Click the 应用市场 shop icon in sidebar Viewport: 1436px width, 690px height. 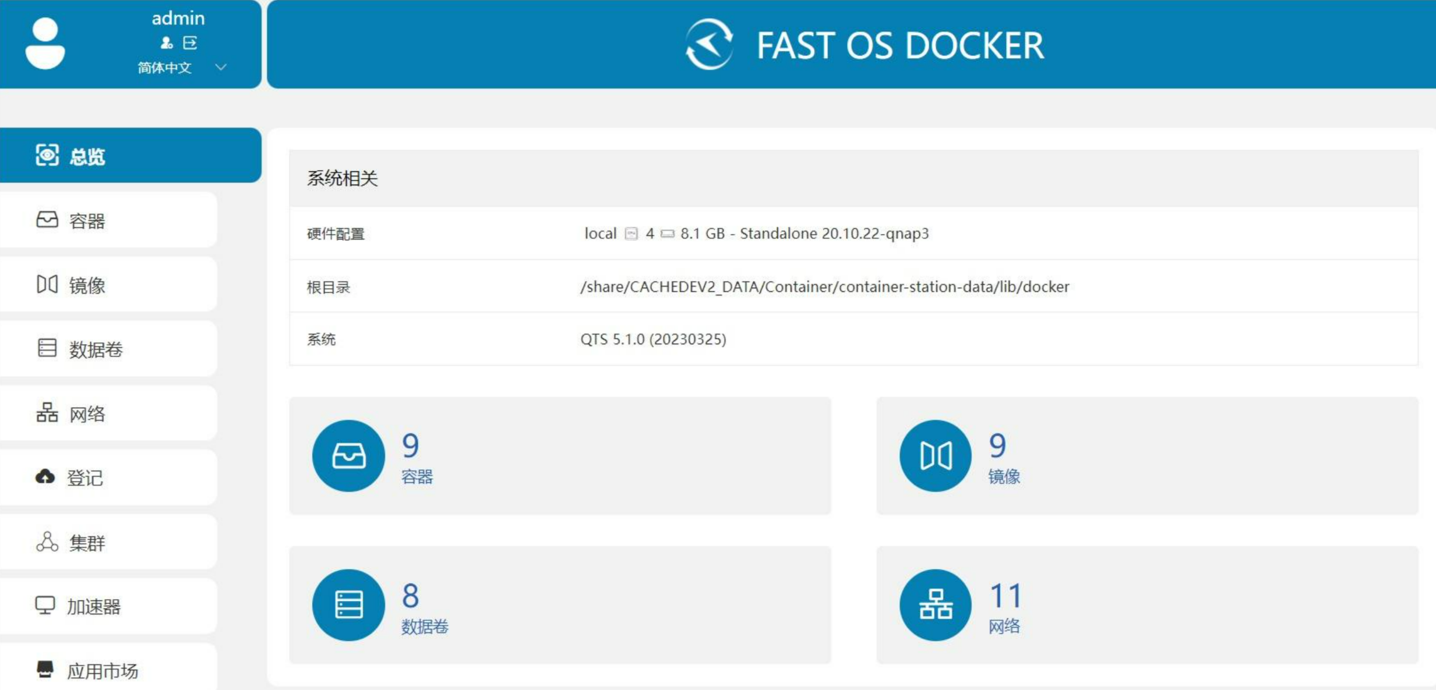pos(45,669)
